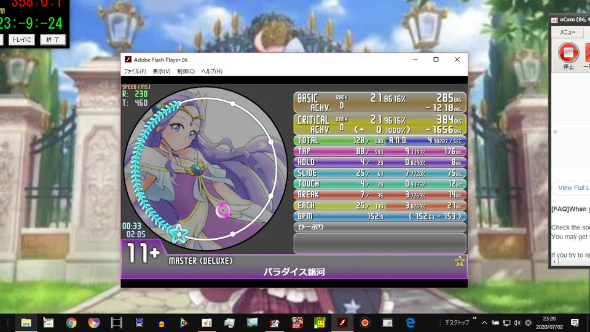
Task: Click the blue film reel icon in taskbar
Action: (x=139, y=323)
